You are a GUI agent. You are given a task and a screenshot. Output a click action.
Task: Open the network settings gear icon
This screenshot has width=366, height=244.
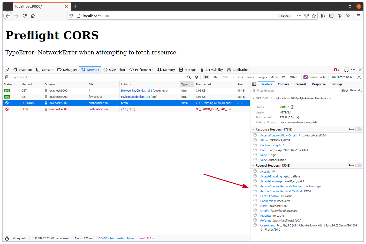point(359,77)
